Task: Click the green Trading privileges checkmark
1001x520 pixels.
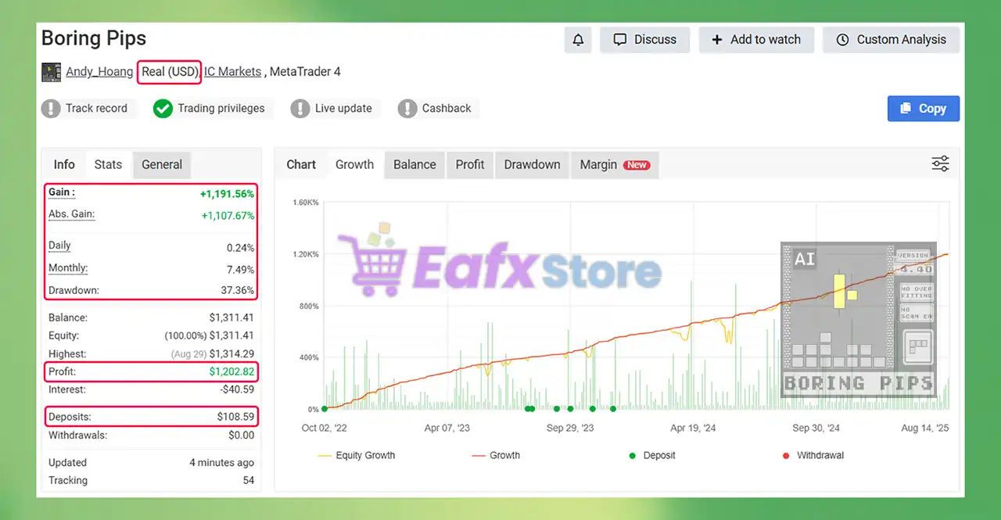Action: tap(163, 109)
